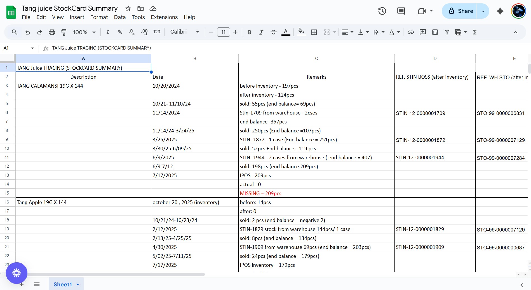
Task: Show the all sheets list
Action: [x=37, y=284]
